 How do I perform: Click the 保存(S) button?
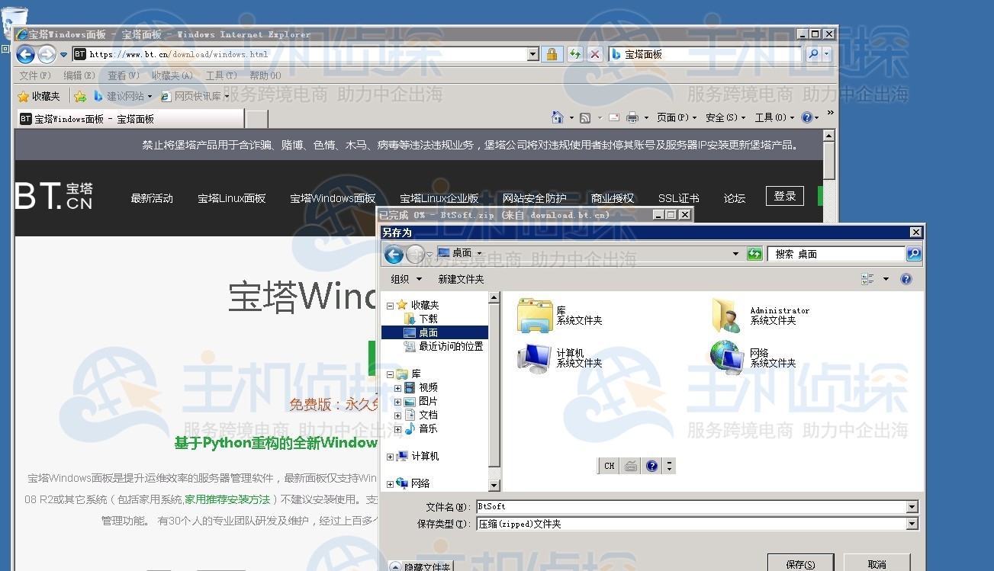pyautogui.click(x=799, y=564)
